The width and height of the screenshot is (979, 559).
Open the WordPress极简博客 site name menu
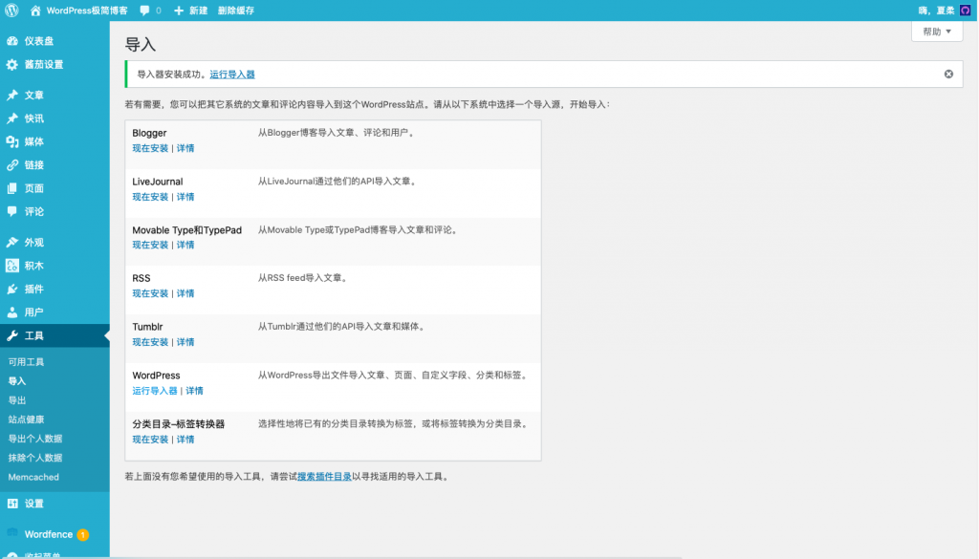click(x=87, y=10)
